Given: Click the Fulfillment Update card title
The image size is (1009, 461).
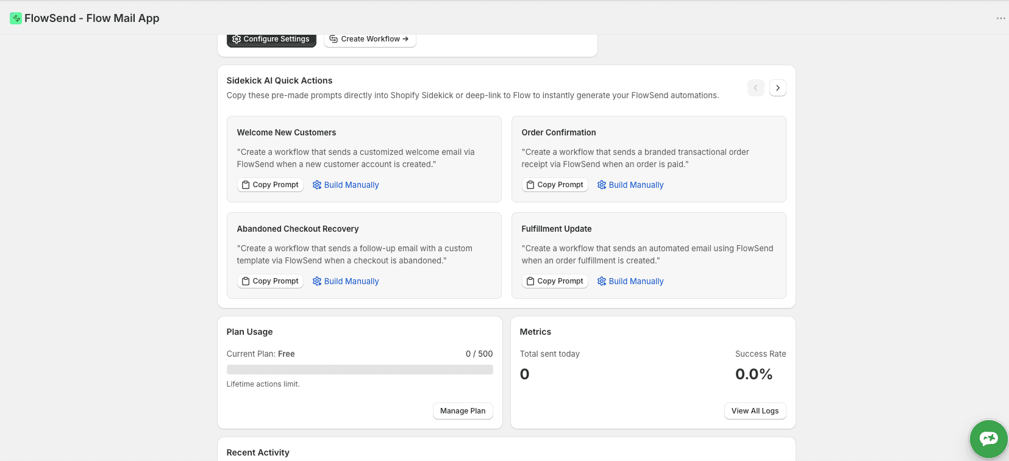Looking at the screenshot, I should (x=557, y=229).
